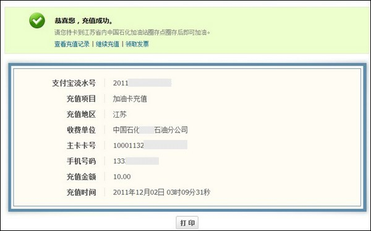This screenshot has height=231, width=371.
Task: Select the payee text 中国石化 石油分公司
Action: 150,130
